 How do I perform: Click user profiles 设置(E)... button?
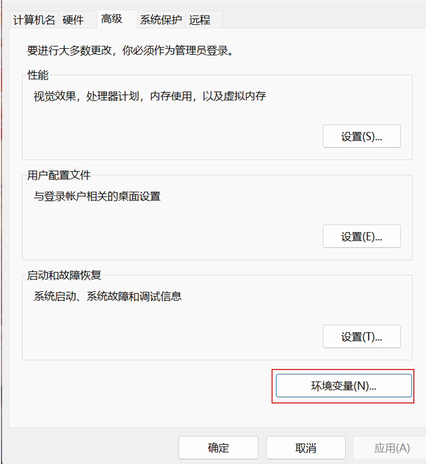tap(362, 236)
